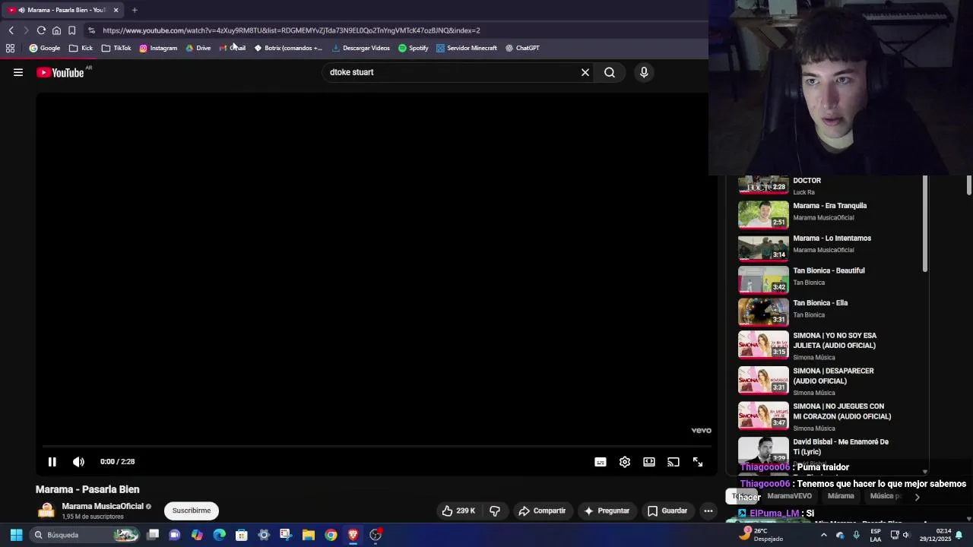Open a new browser tab with plus
This screenshot has height=547, width=973.
pyautogui.click(x=135, y=10)
